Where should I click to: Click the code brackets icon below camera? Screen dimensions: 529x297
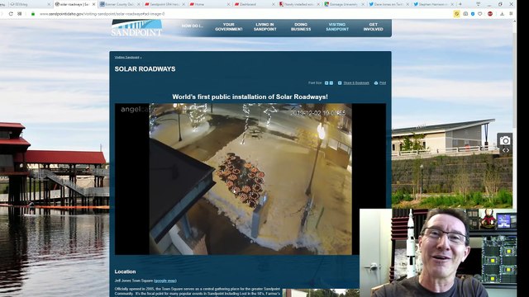coord(505,150)
